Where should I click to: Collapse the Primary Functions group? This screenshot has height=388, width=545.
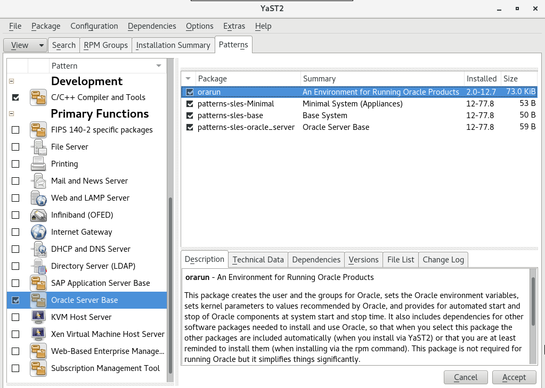12,114
